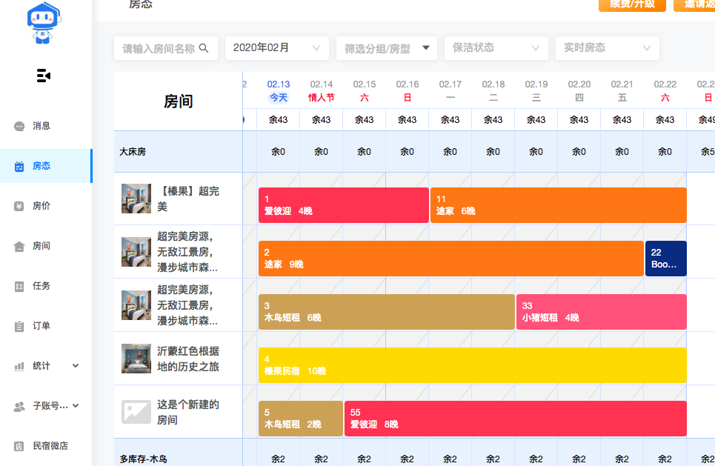Click the 统计 bar chart icon

point(19,366)
